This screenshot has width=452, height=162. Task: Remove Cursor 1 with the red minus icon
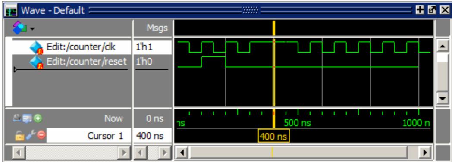[41, 135]
